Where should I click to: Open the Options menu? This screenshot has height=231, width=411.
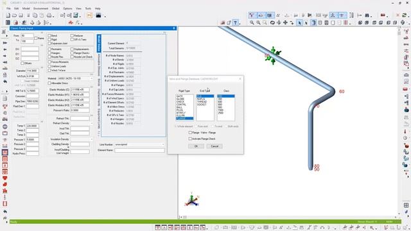(x=67, y=8)
